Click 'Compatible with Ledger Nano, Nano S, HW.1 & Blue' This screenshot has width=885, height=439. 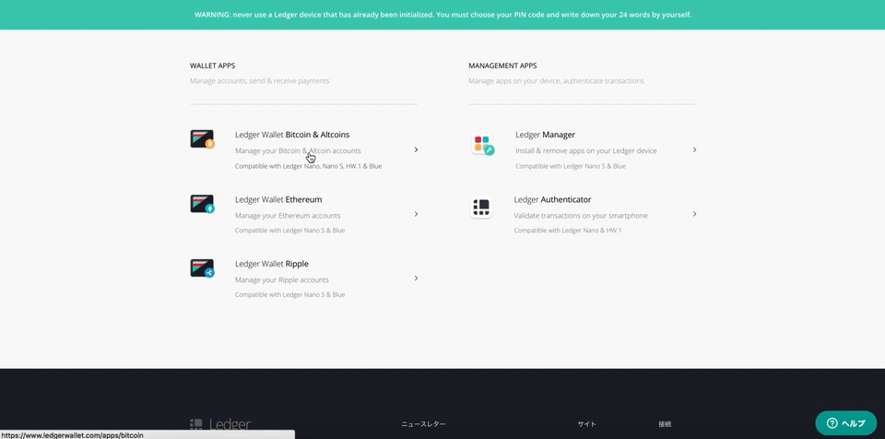click(308, 166)
